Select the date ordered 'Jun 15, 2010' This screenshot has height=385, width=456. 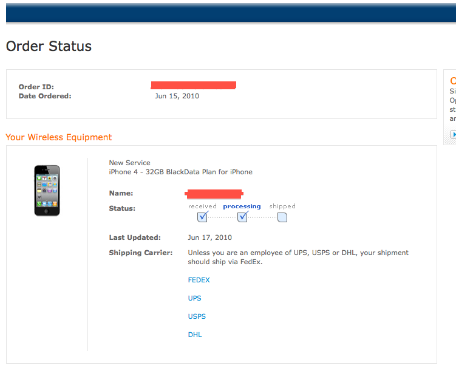coord(177,96)
